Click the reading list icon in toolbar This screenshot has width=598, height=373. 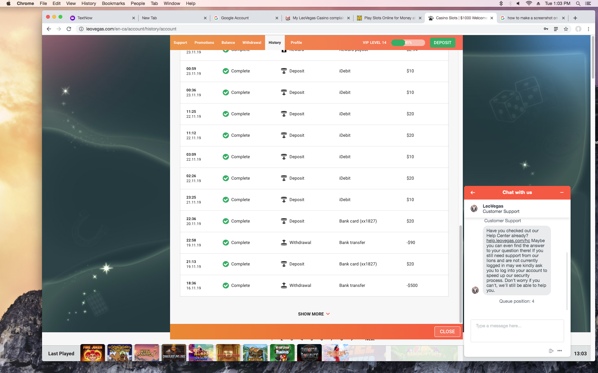click(556, 29)
